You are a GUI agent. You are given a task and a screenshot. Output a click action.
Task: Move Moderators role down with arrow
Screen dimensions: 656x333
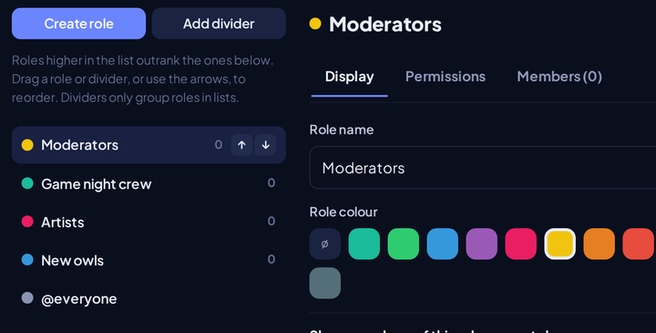[265, 145]
